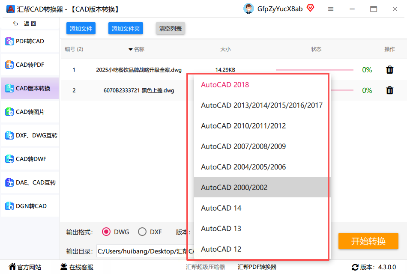
Task: Open the hamburger menu icon
Action: (x=330, y=9)
